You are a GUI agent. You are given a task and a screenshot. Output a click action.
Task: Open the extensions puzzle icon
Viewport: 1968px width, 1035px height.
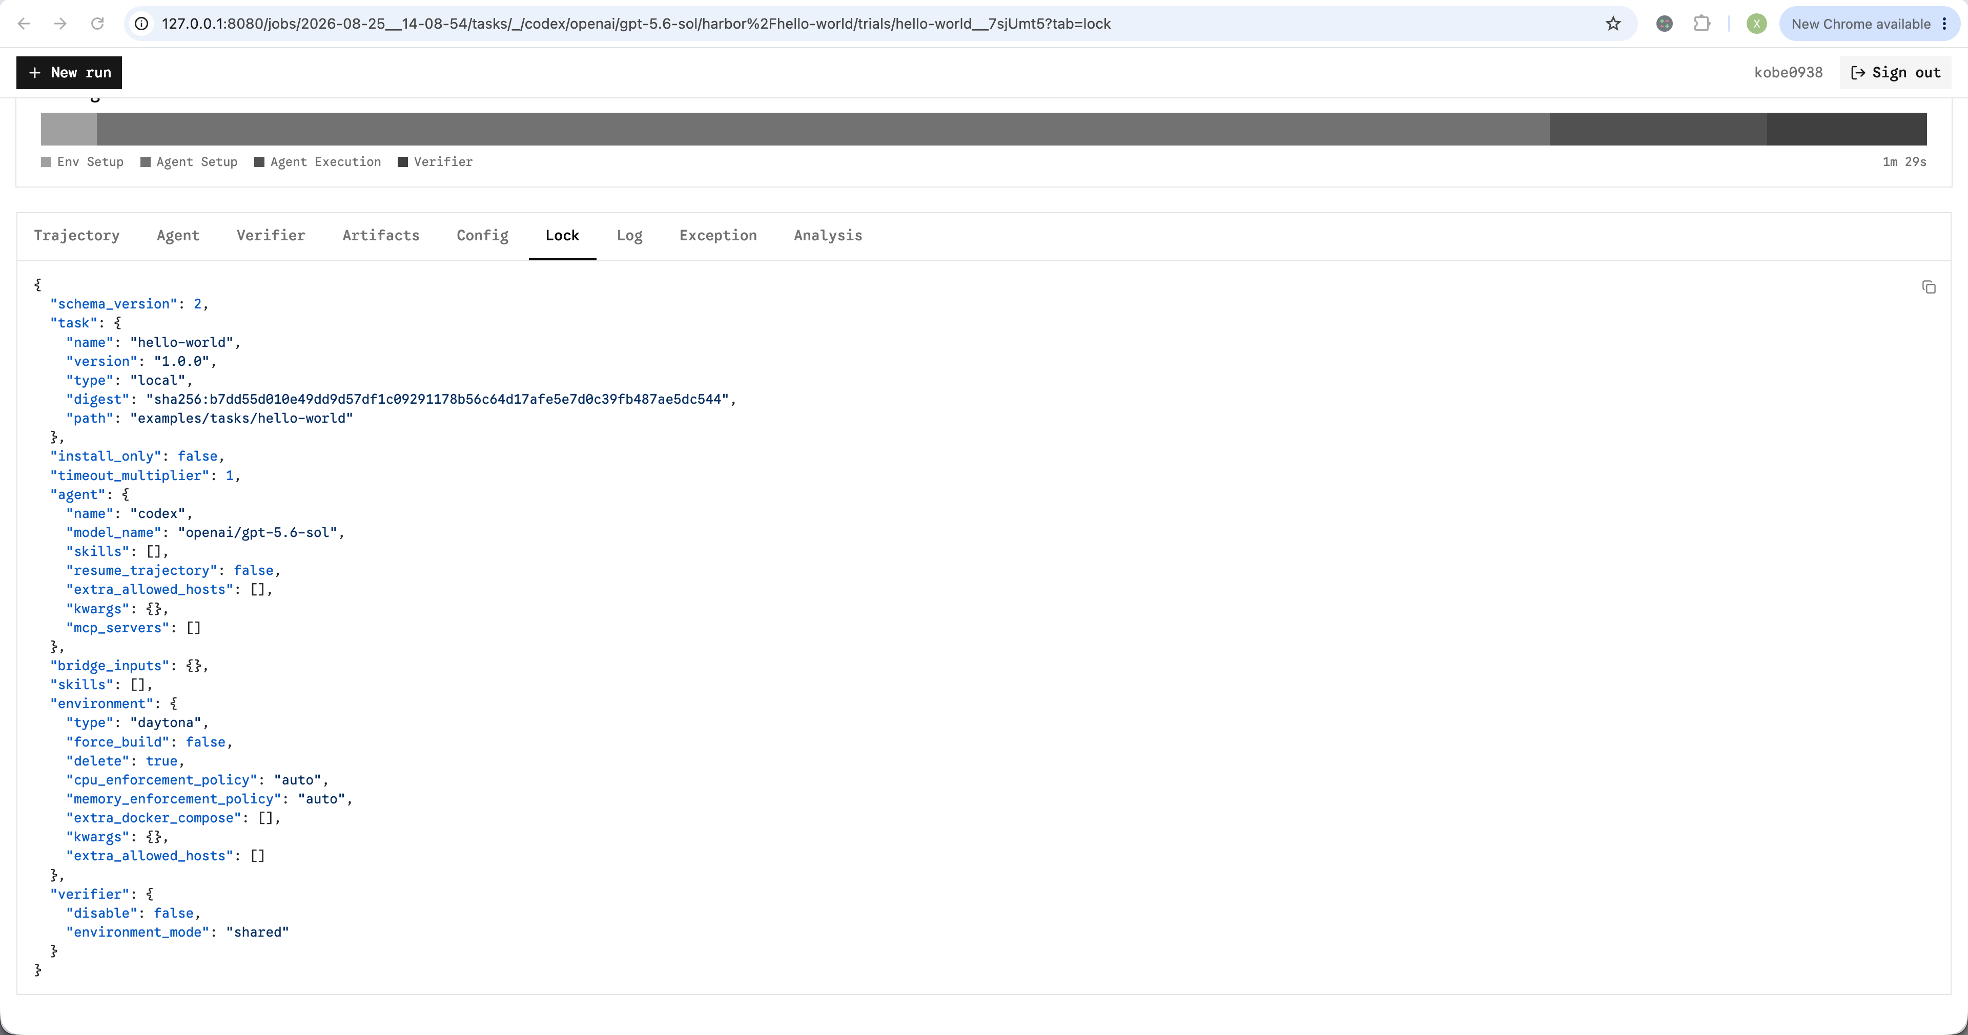tap(1701, 24)
